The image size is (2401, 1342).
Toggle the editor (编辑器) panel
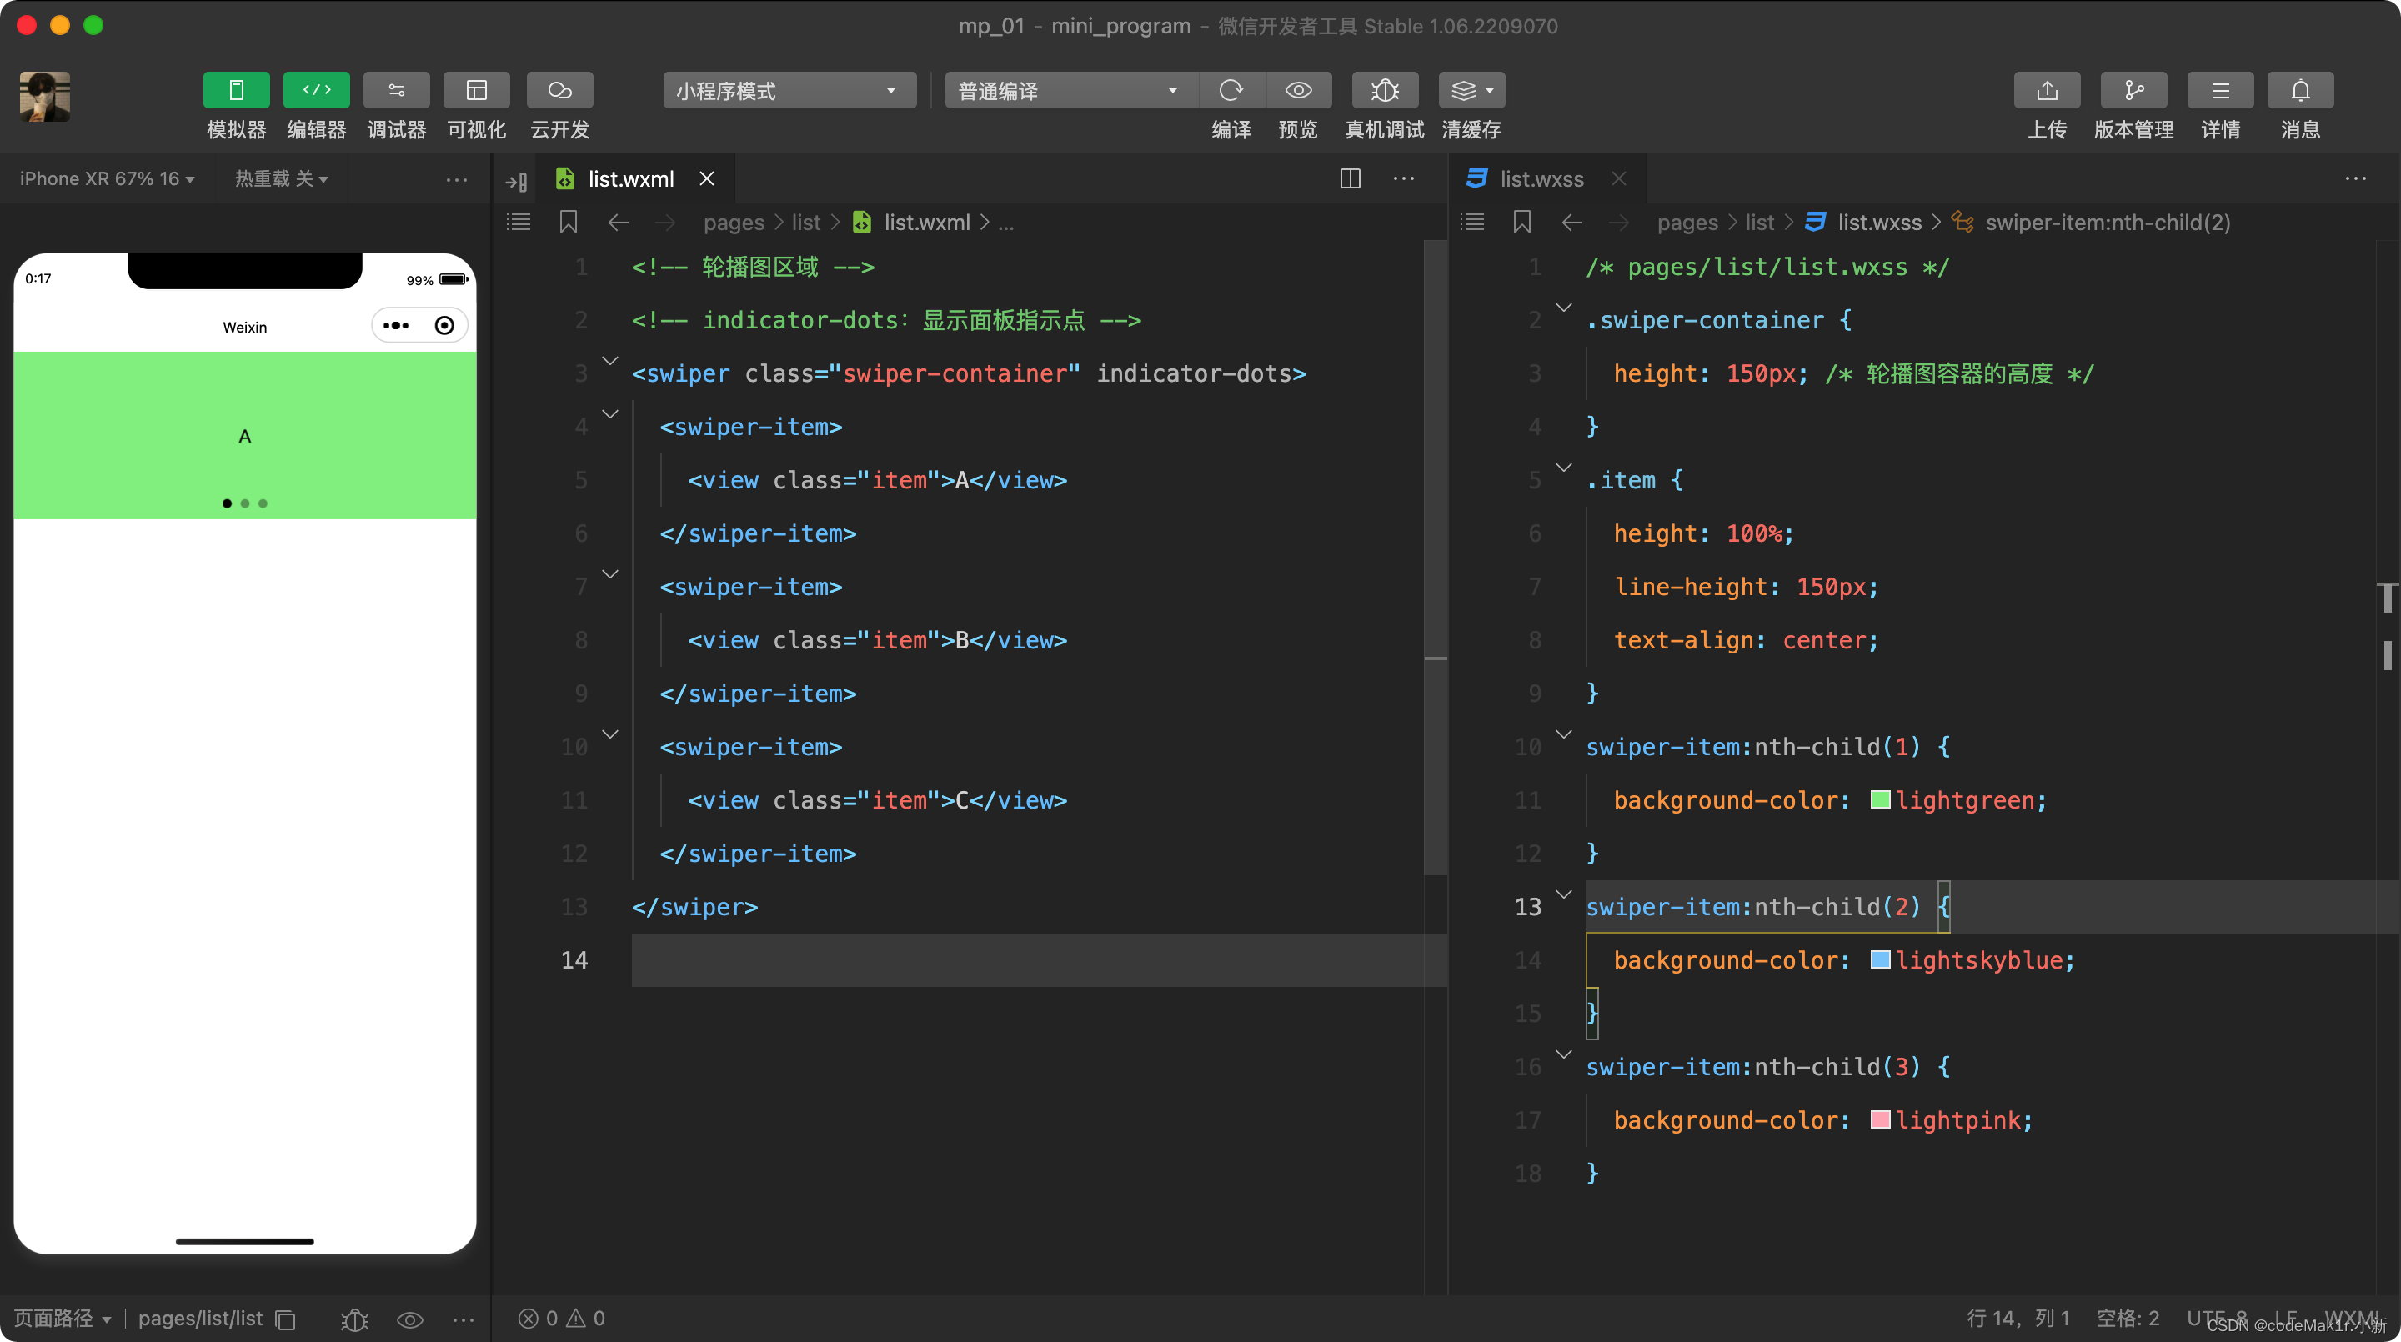tap(316, 90)
